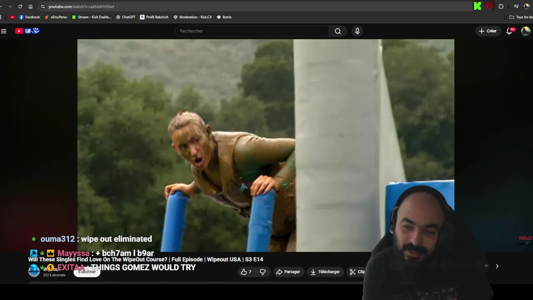This screenshot has height=300, width=533.
Task: Open the browser extensions puzzle icon
Action: [501, 6]
